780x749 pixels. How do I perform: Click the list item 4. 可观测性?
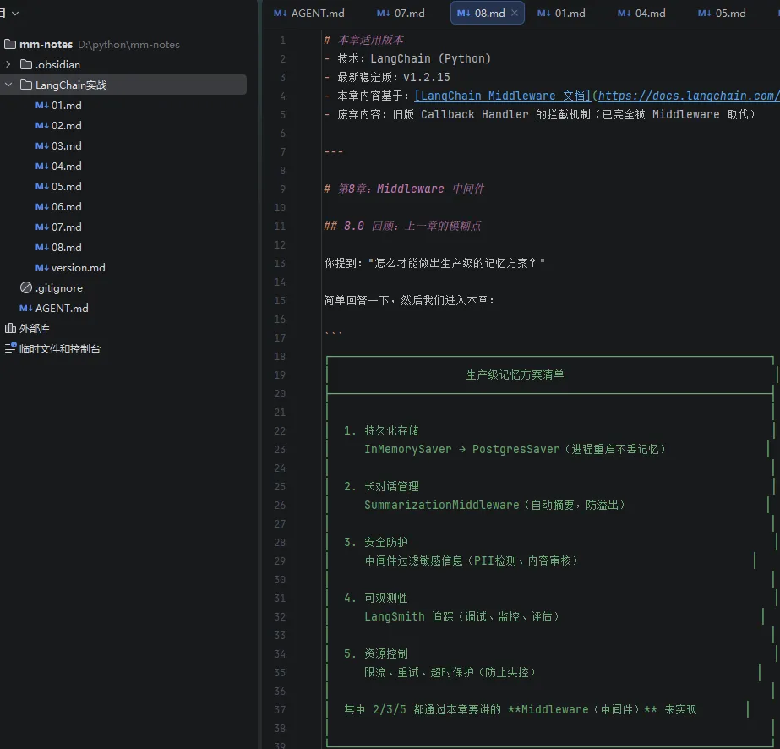point(375,598)
